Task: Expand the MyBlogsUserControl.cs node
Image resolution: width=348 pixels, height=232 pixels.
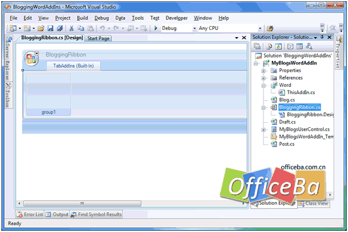Action: click(x=263, y=129)
